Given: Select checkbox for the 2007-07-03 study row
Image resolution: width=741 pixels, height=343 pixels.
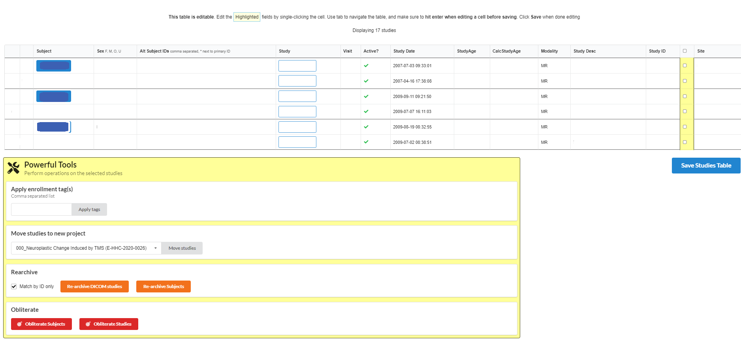Looking at the screenshot, I should (685, 66).
